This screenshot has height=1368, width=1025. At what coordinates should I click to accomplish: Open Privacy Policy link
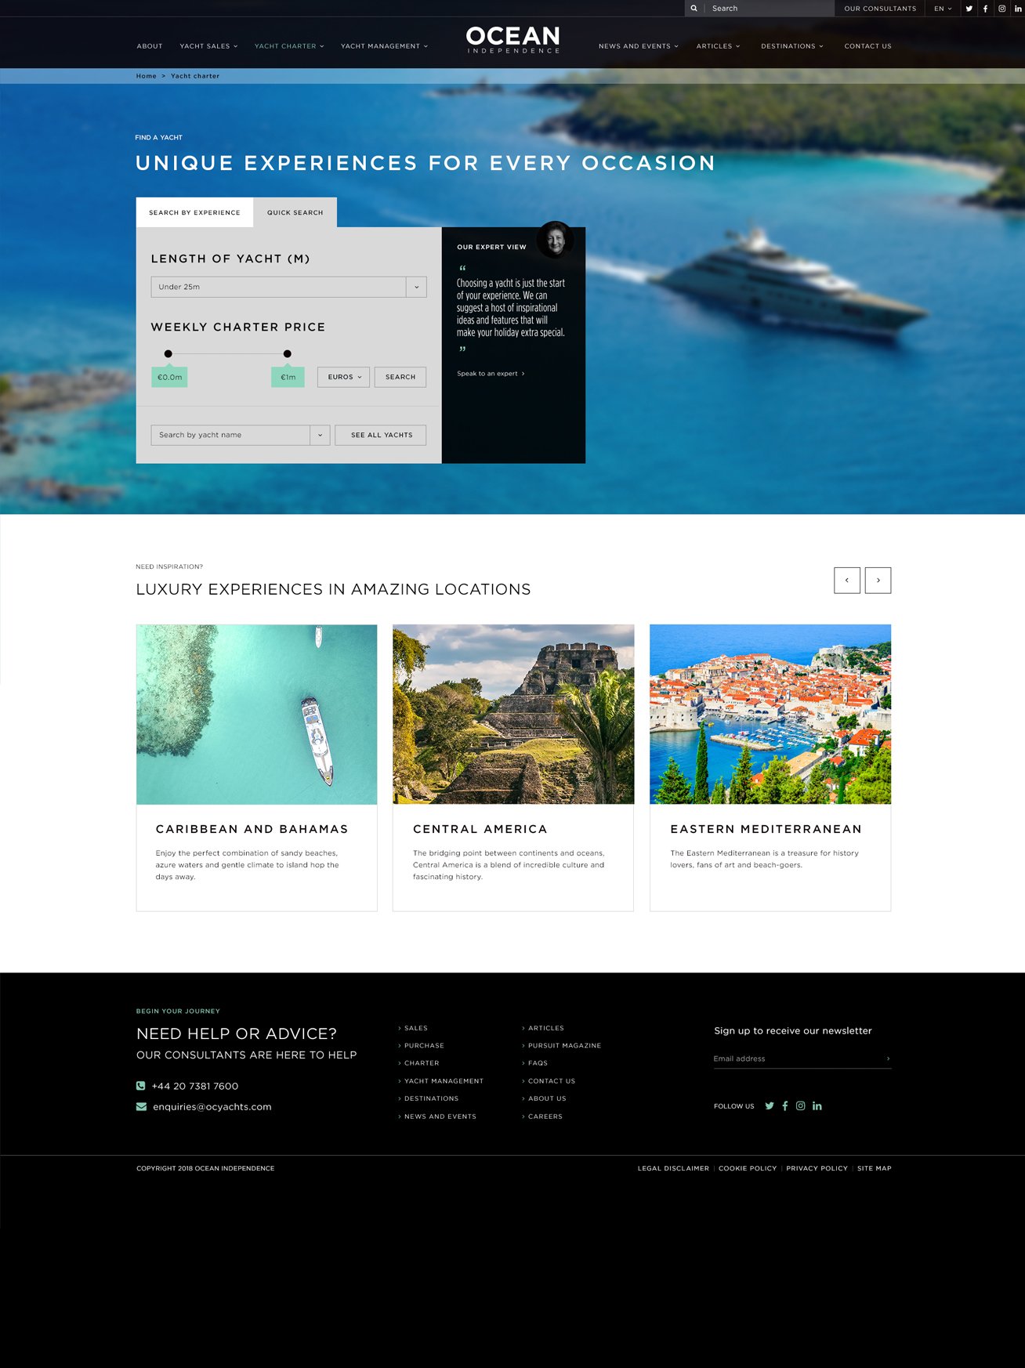pyautogui.click(x=817, y=1168)
